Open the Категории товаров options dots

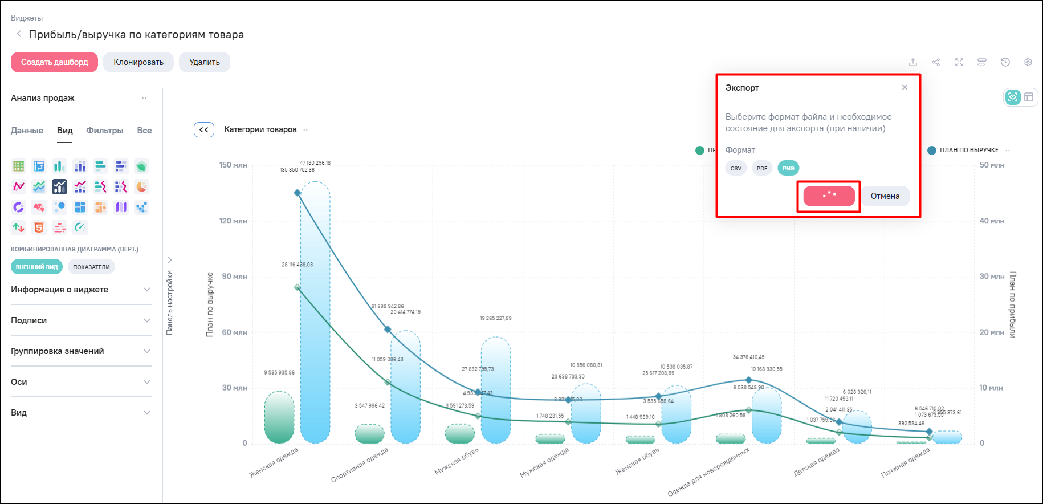[x=305, y=130]
